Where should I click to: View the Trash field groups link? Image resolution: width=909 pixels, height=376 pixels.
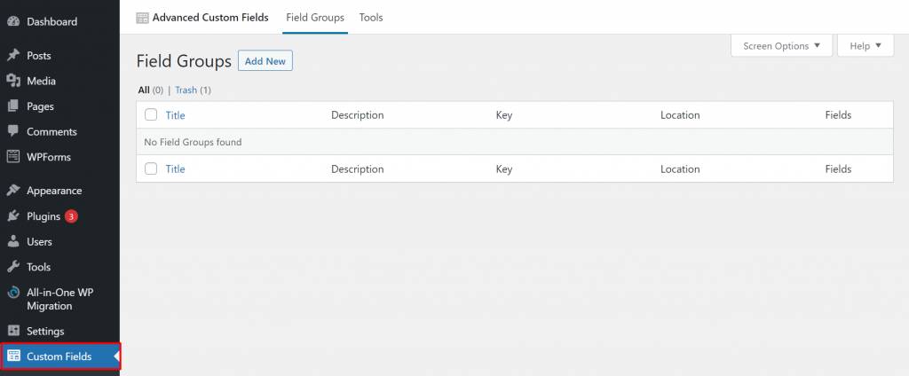[186, 90]
